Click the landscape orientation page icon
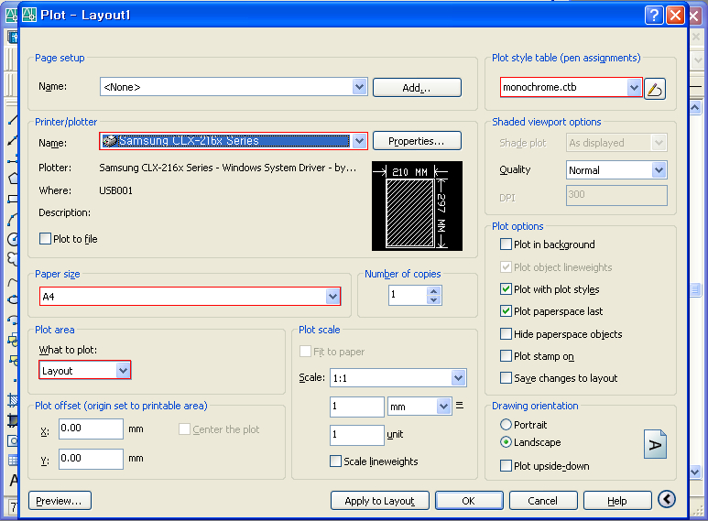The height and width of the screenshot is (521, 708). [655, 444]
